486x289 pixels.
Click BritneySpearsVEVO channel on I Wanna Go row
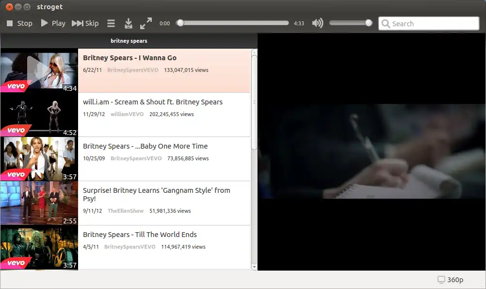(x=133, y=70)
